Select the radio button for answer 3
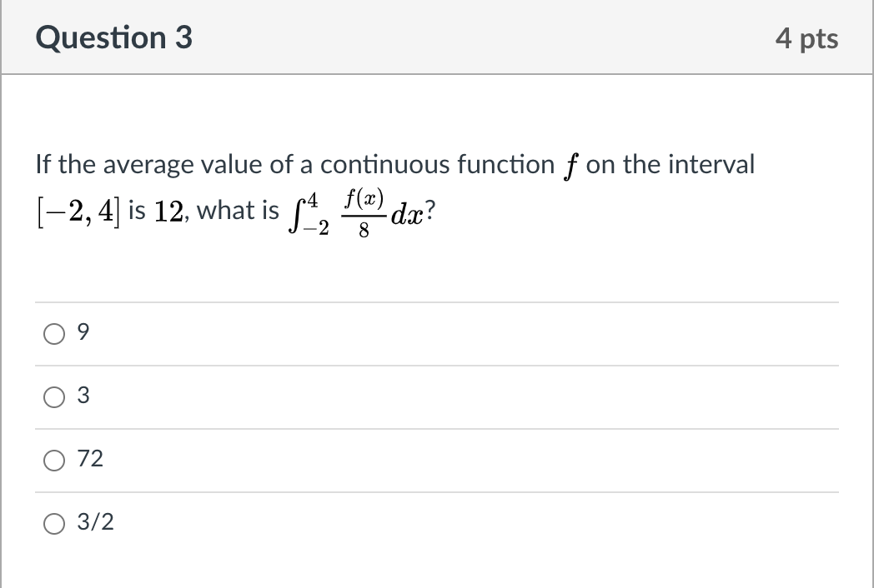This screenshot has height=588, width=874. click(x=54, y=397)
